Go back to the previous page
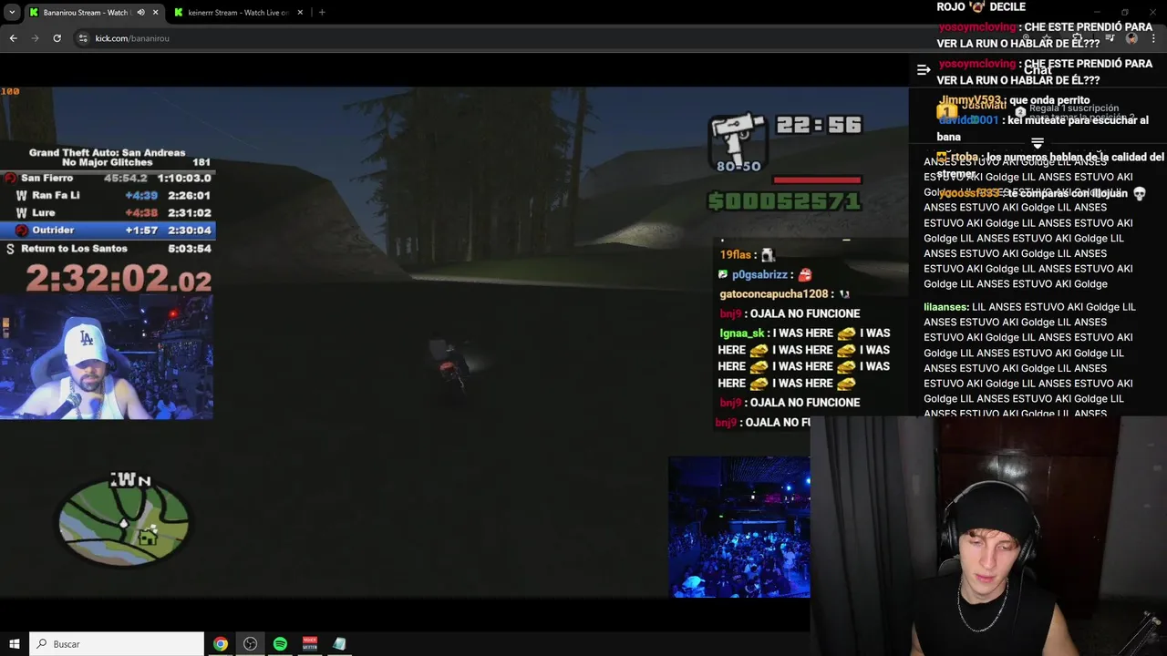This screenshot has height=656, width=1167. (x=13, y=38)
